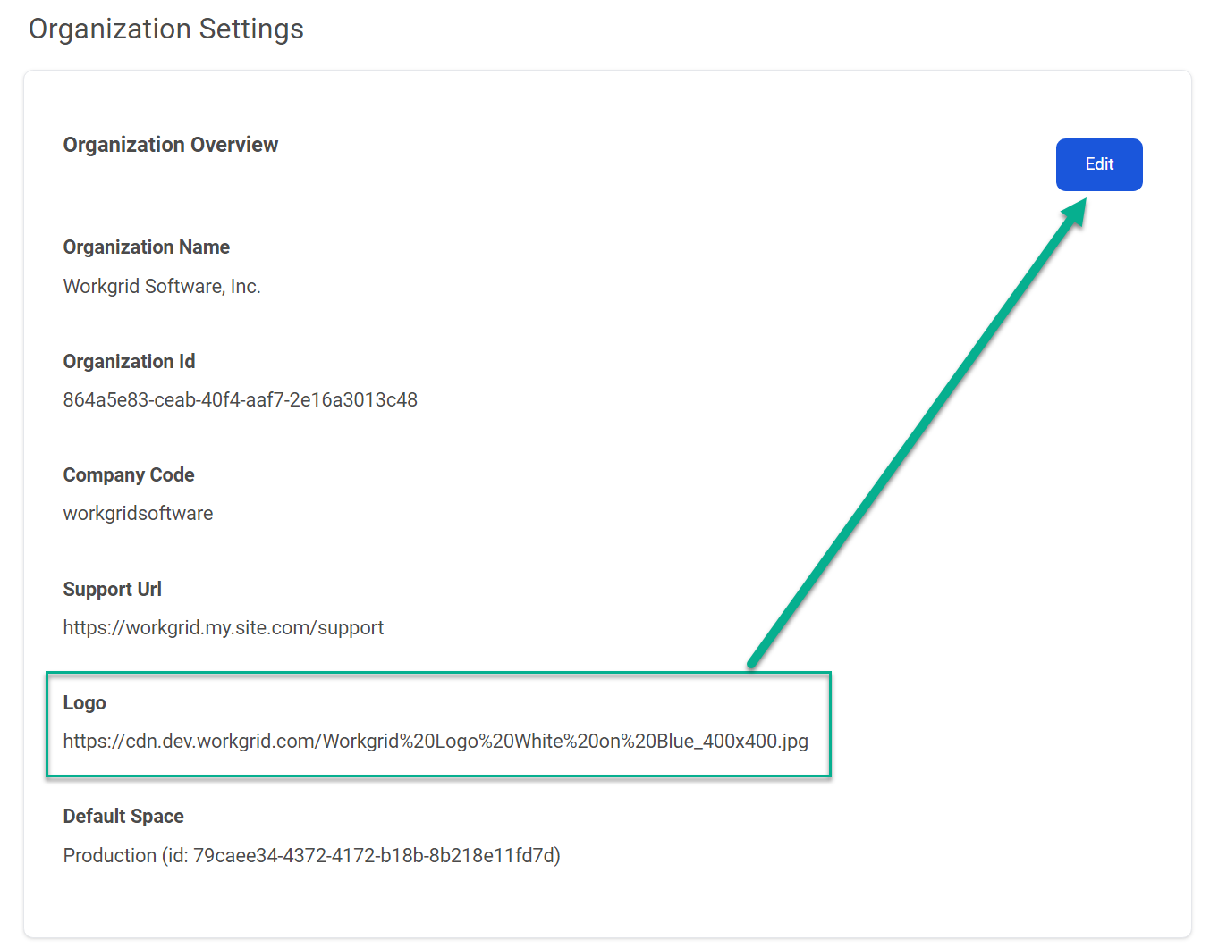Screen dimensions: 1210x948
Task: Click the Organization Id value to copy it
Action: pos(240,399)
